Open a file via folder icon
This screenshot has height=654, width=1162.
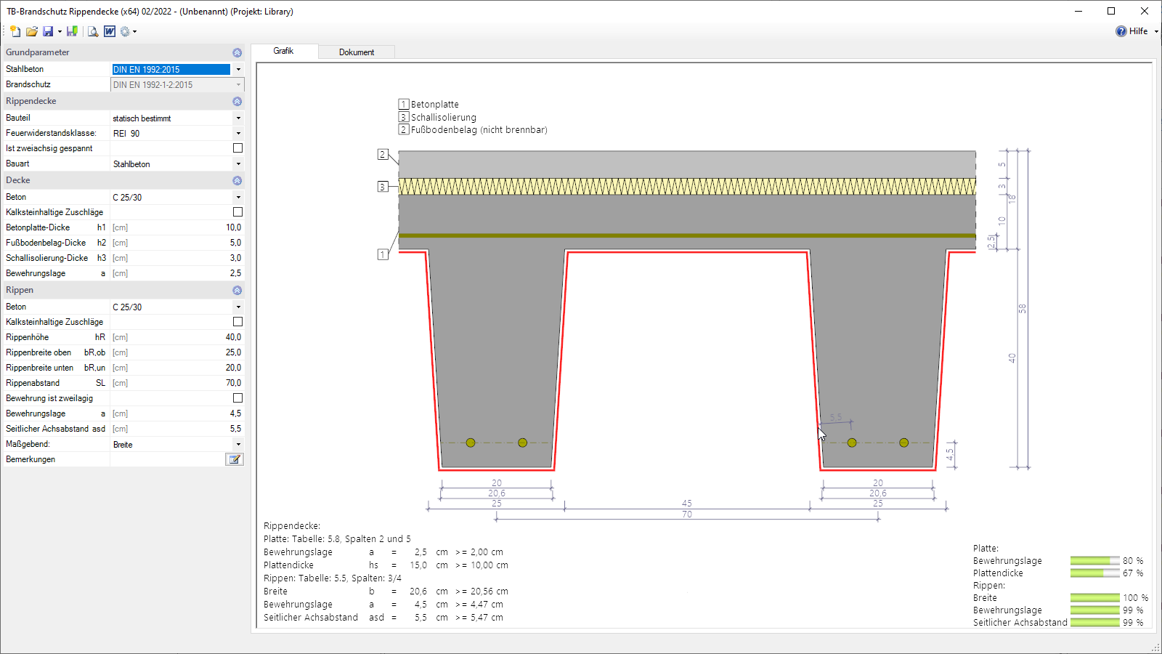(x=31, y=31)
